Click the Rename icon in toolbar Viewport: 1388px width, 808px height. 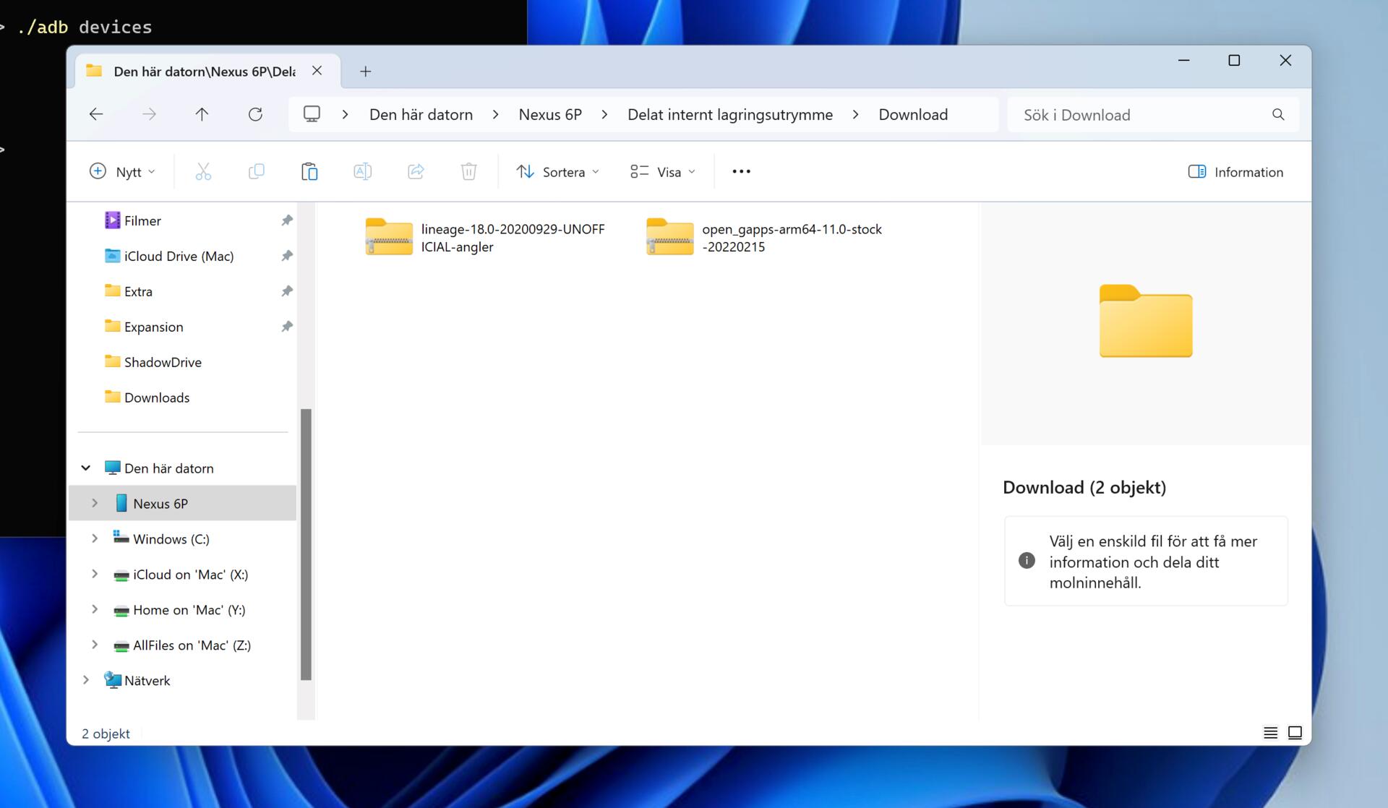pos(362,172)
